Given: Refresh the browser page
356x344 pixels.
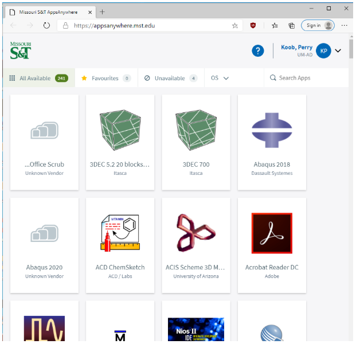Looking at the screenshot, I should 46,25.
